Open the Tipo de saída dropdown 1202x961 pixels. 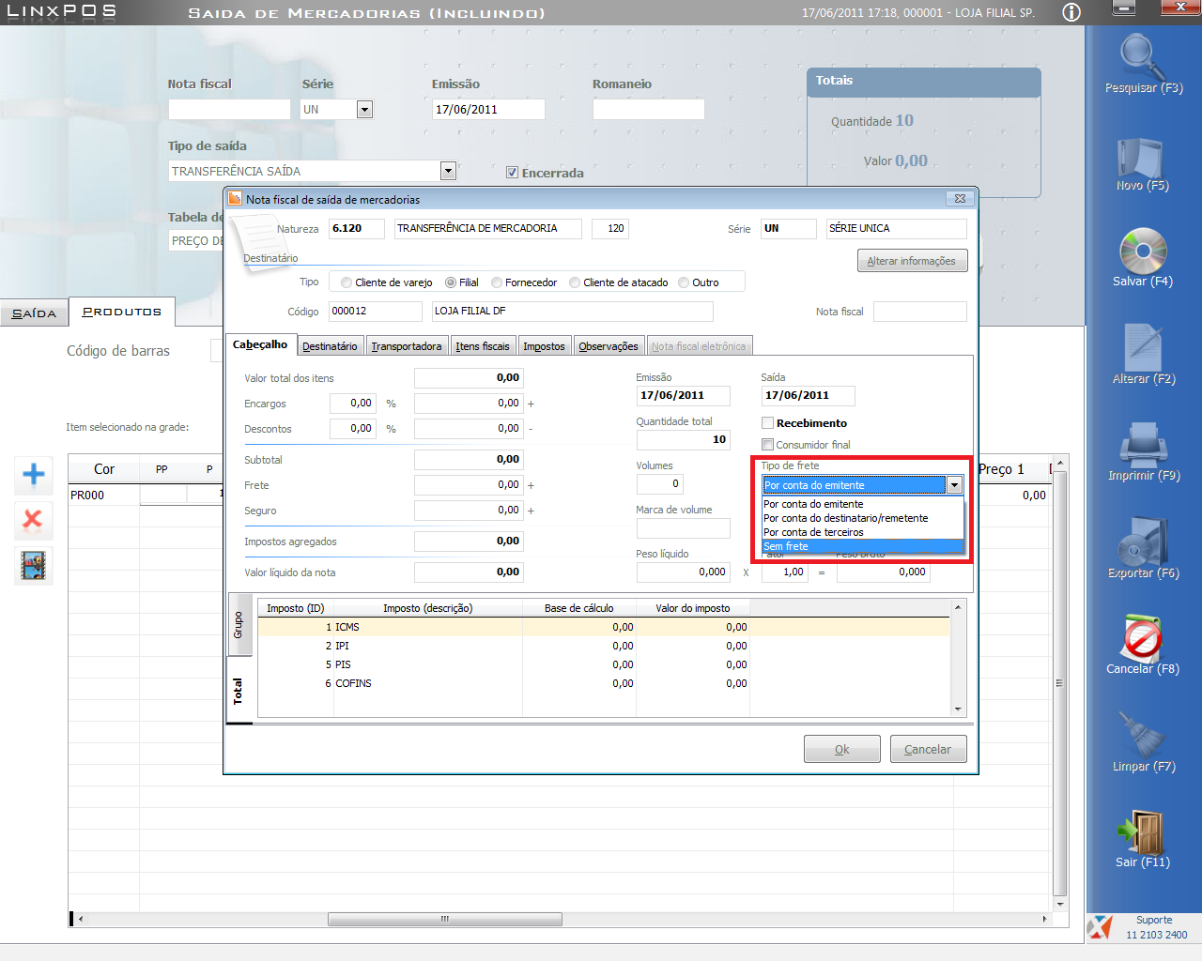448,171
